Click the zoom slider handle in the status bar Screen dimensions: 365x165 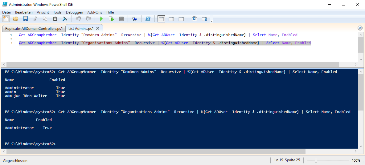click(316, 160)
